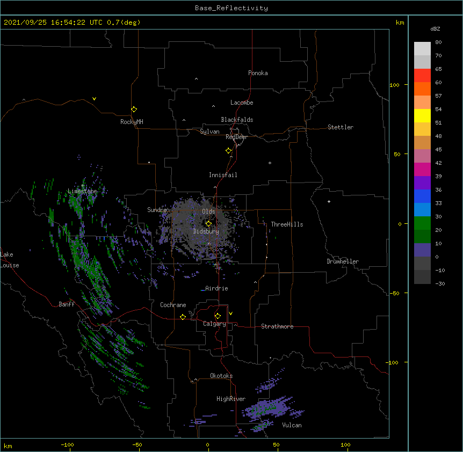Click the Okotoks city label
Screen dimensions: 463x452
221,376
